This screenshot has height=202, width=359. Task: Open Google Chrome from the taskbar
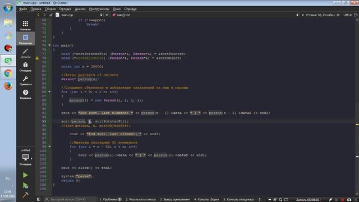(8, 74)
